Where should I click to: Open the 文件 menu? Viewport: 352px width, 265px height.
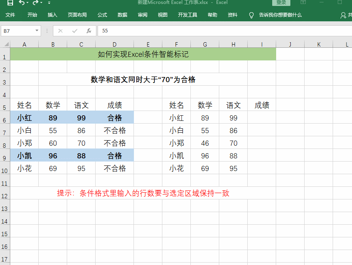pos(10,15)
